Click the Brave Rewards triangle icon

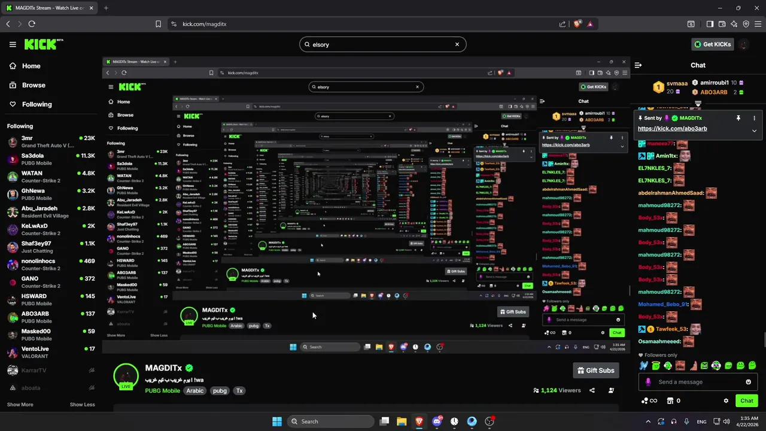coord(590,24)
